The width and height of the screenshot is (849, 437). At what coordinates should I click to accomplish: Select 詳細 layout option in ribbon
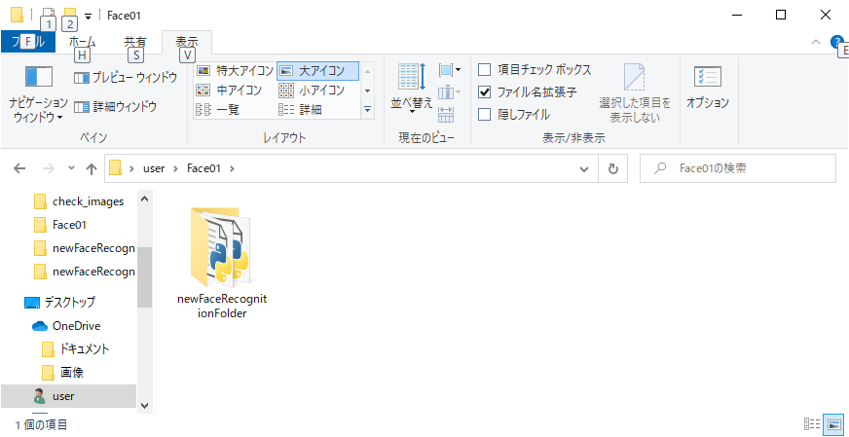tap(301, 110)
